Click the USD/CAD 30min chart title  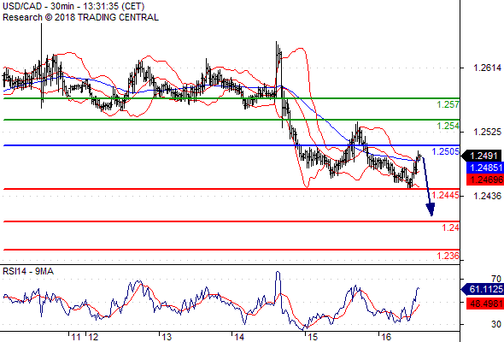73,7
